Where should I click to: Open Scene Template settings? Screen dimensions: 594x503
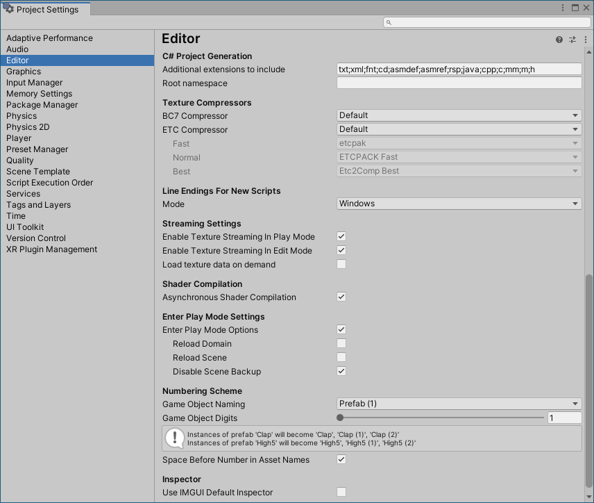(77, 172)
